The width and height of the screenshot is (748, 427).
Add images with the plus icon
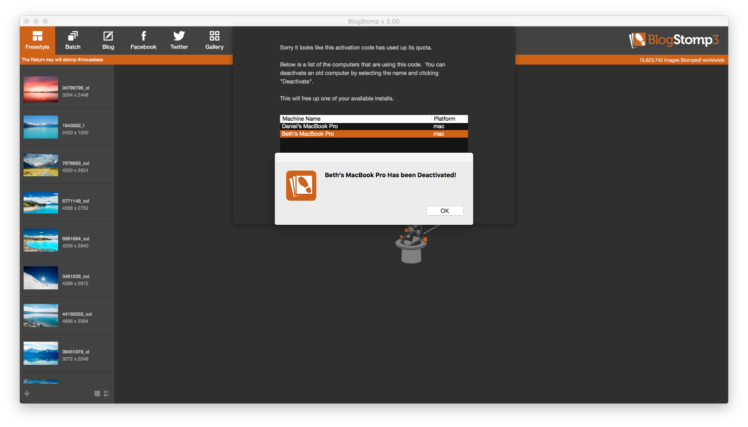click(x=27, y=394)
